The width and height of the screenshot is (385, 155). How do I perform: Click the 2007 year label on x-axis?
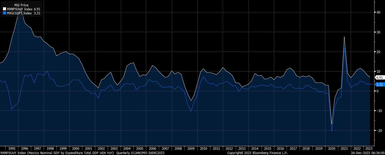click(x=165, y=148)
